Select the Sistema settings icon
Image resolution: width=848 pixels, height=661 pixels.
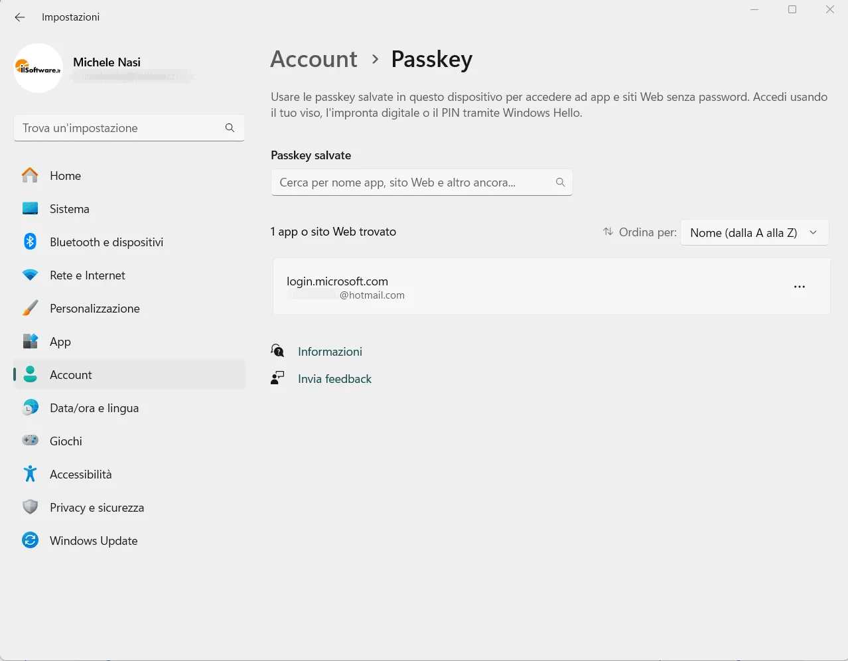coord(30,208)
